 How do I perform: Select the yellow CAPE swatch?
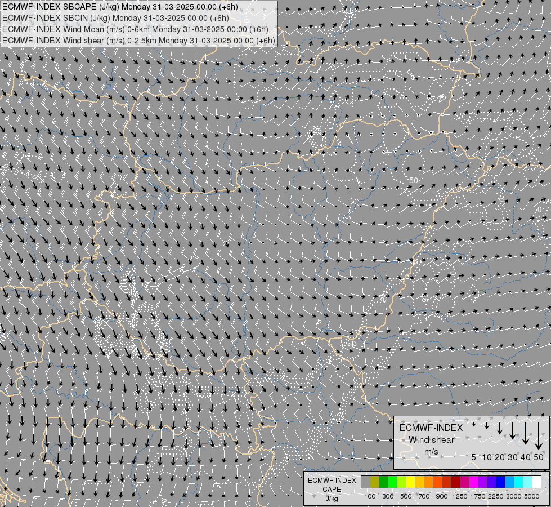point(411,482)
